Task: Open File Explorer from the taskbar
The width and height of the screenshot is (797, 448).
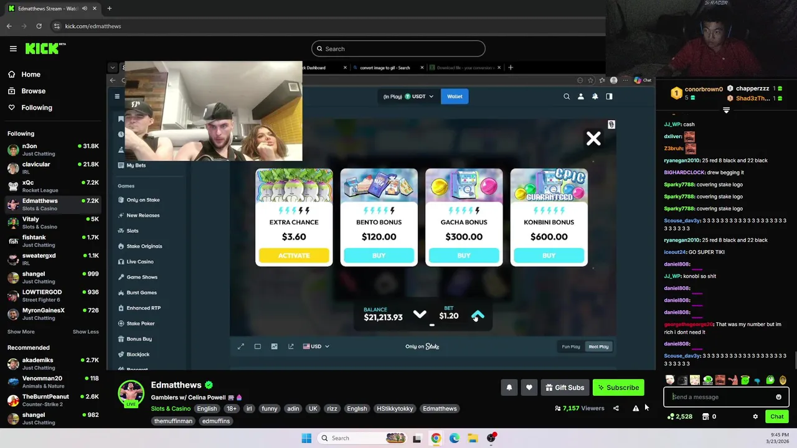Action: [x=473, y=438]
